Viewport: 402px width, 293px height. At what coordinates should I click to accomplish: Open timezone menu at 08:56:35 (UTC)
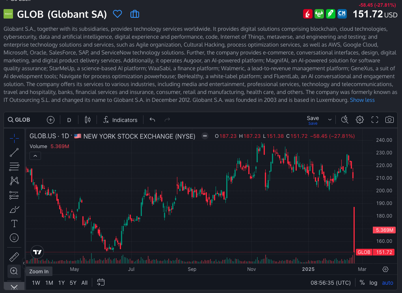pos(331,283)
